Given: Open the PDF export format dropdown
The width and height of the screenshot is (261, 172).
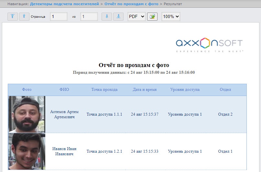Looking at the screenshot, I should coord(136,16).
